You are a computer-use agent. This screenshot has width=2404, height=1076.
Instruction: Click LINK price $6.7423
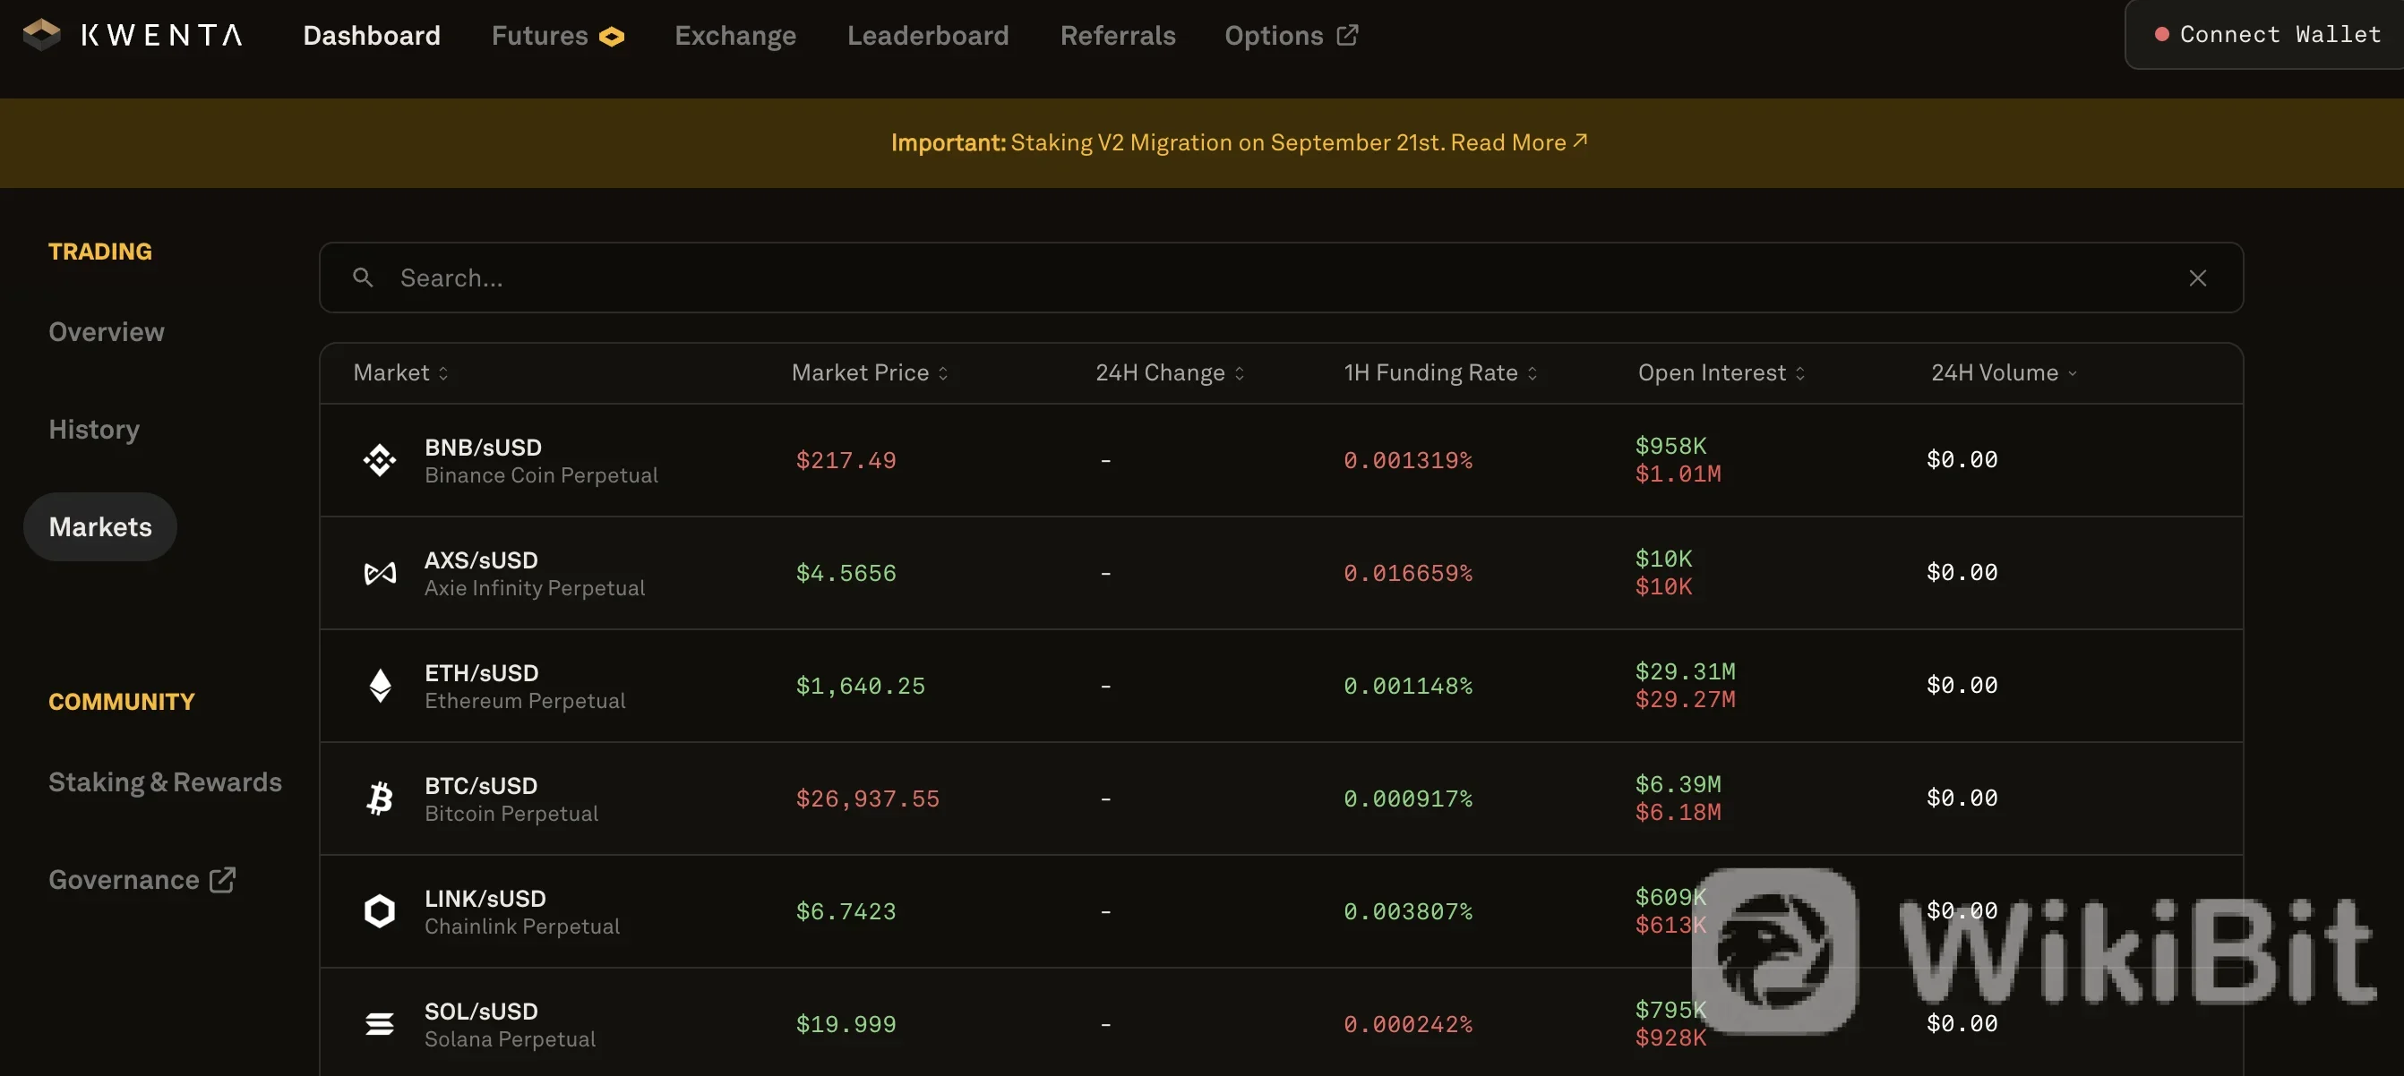846,911
